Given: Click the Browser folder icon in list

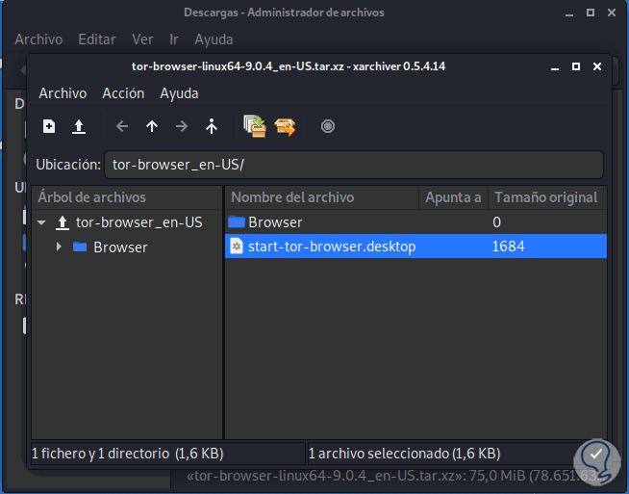Looking at the screenshot, I should (237, 221).
